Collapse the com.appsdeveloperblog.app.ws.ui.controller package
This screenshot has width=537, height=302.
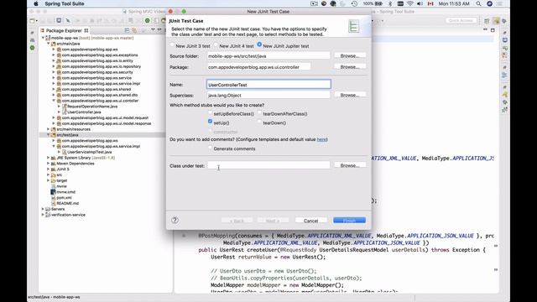click(x=54, y=101)
